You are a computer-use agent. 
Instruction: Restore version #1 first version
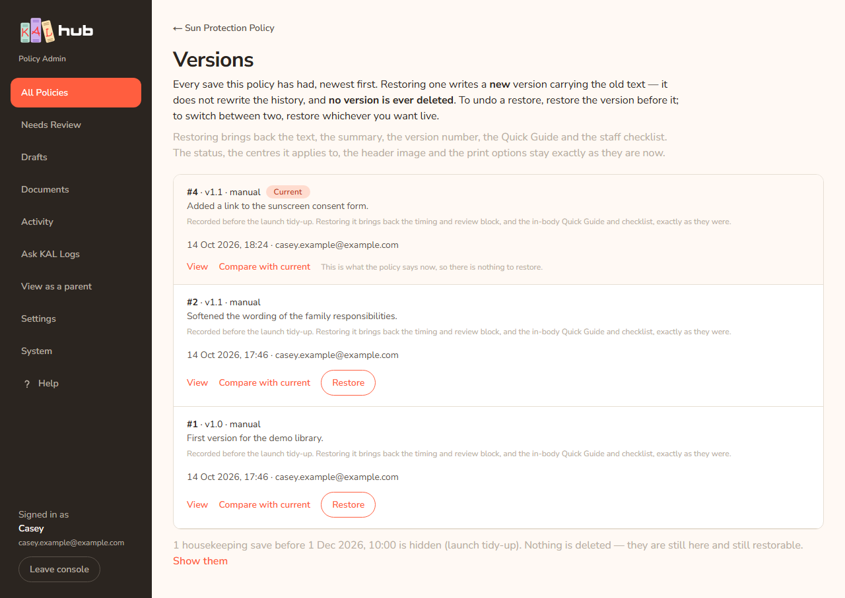(348, 505)
